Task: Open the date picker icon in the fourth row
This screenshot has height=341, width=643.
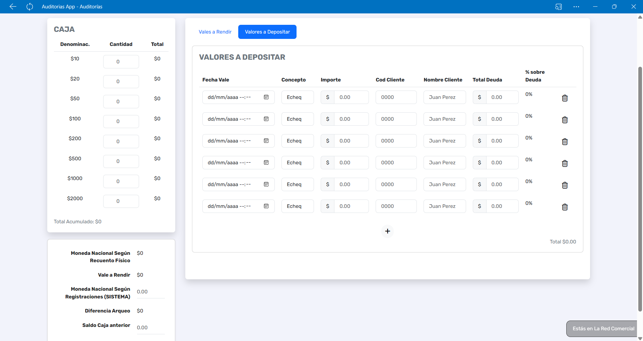Action: click(x=266, y=163)
